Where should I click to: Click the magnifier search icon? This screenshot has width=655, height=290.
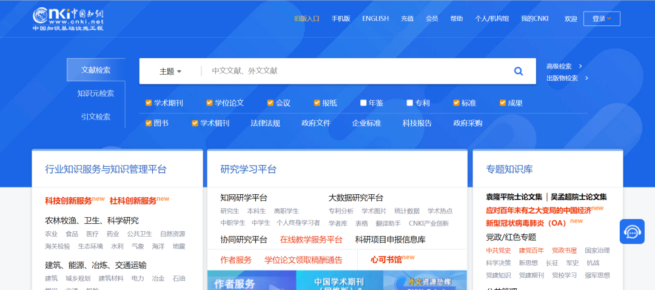click(519, 72)
